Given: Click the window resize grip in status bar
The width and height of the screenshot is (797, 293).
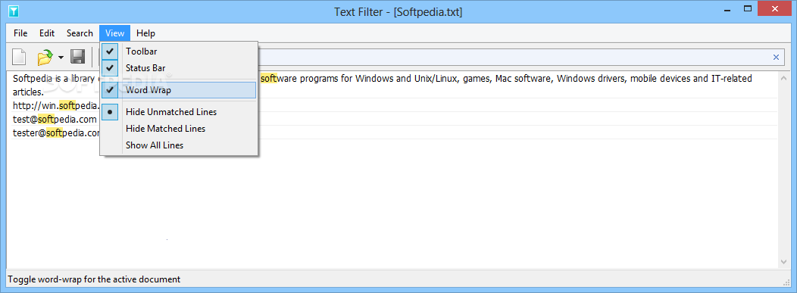Looking at the screenshot, I should [787, 282].
